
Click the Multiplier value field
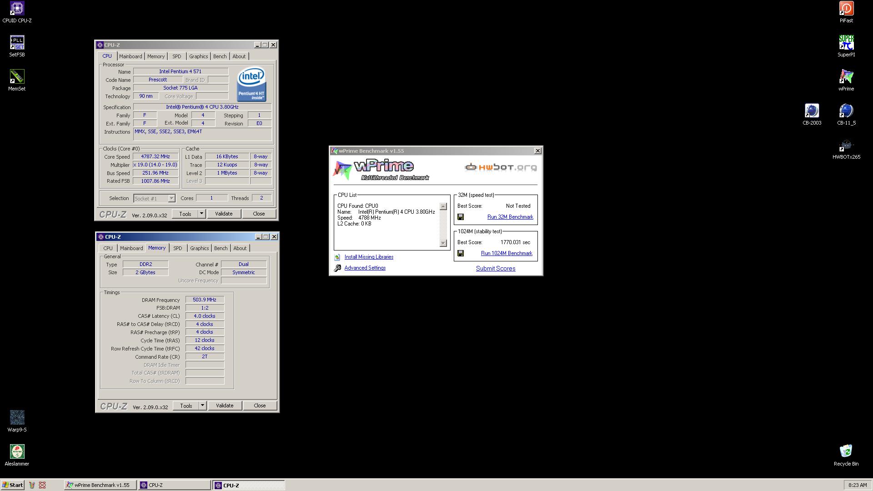[x=156, y=165]
